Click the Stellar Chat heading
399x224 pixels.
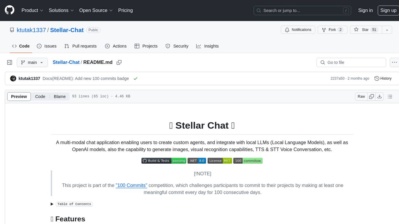(x=202, y=125)
